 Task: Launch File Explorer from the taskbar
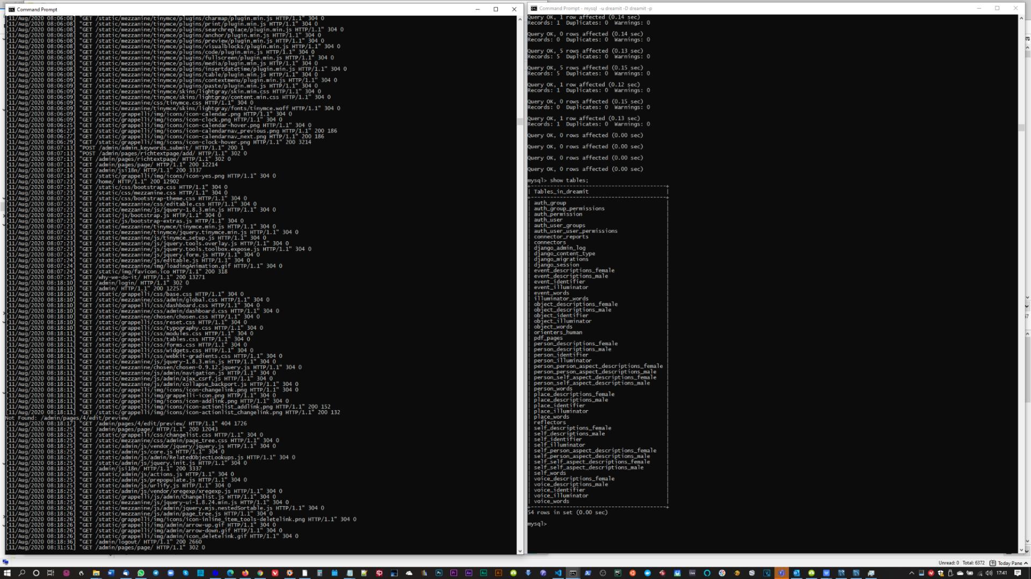(x=96, y=573)
